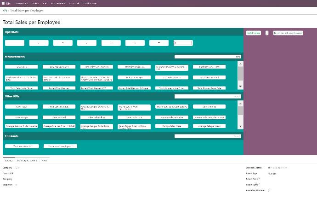Insert the closing parenthesis operator
Viewport: 317px width, 197px height.
pos(135,43)
